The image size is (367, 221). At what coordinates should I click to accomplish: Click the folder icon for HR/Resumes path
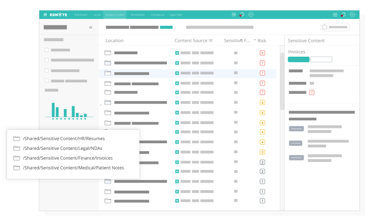click(17, 139)
